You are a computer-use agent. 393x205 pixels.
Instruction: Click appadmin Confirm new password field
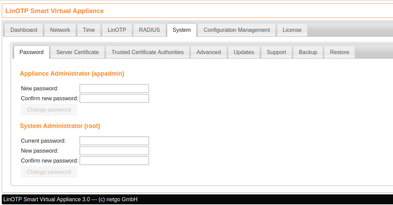114,99
